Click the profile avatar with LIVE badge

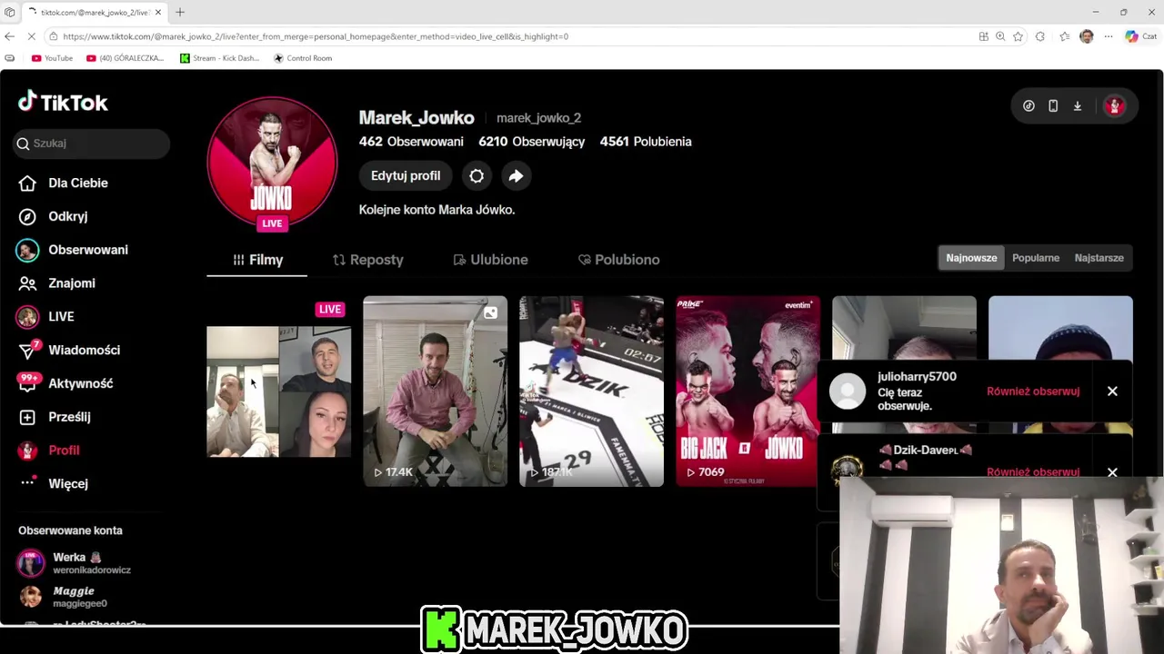pyautogui.click(x=272, y=163)
